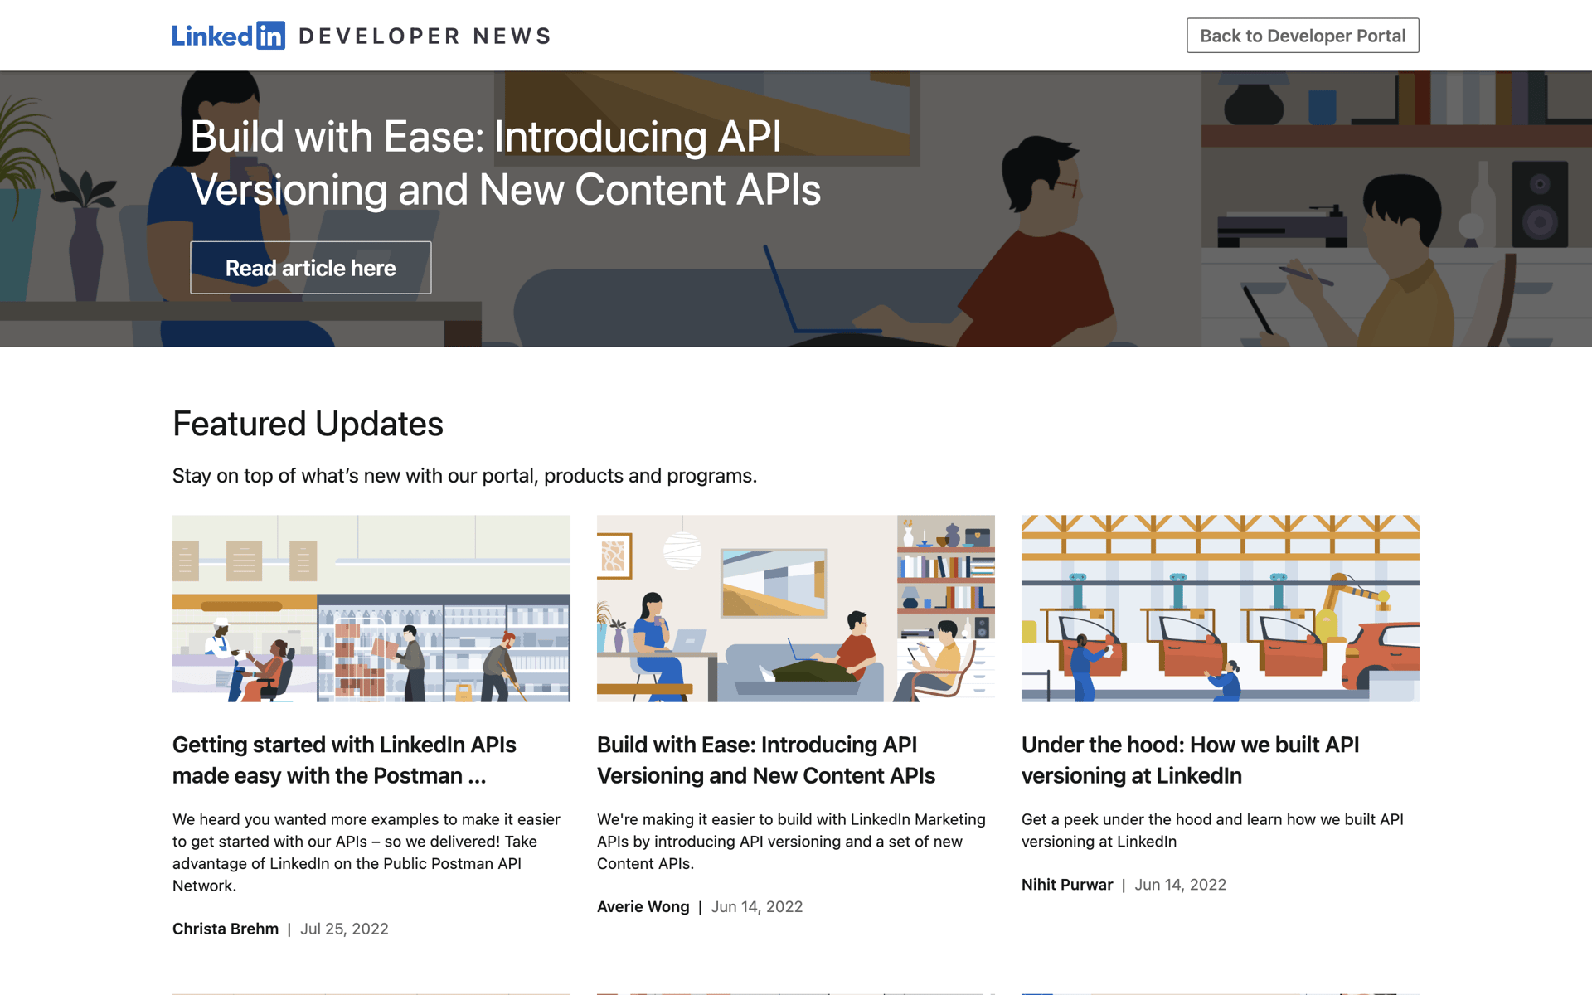
Task: Open the Postman article's grocery store thumbnail
Action: click(371, 609)
